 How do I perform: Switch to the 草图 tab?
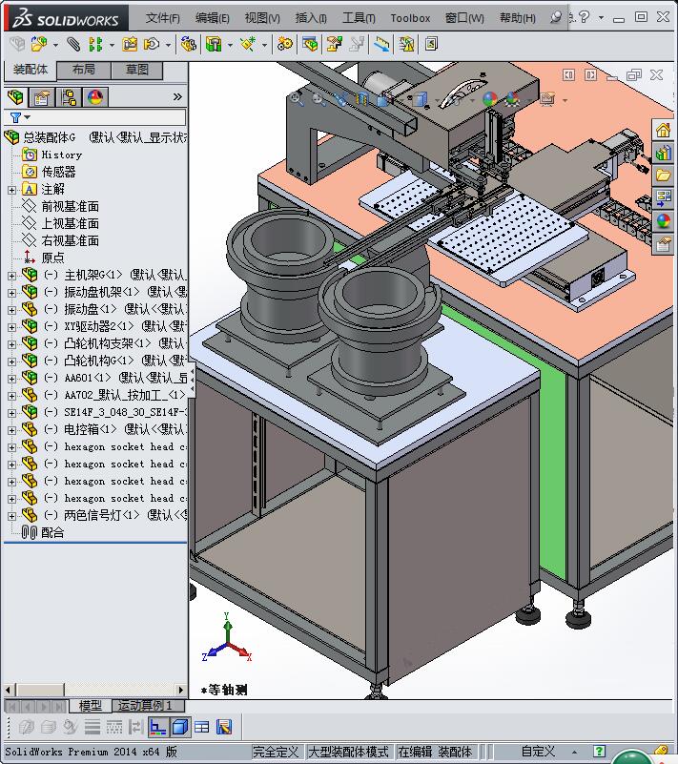tap(137, 71)
